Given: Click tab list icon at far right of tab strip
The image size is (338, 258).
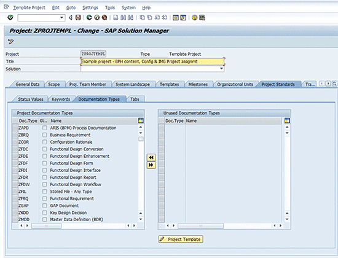Looking at the screenshot, I should pos(334,84).
